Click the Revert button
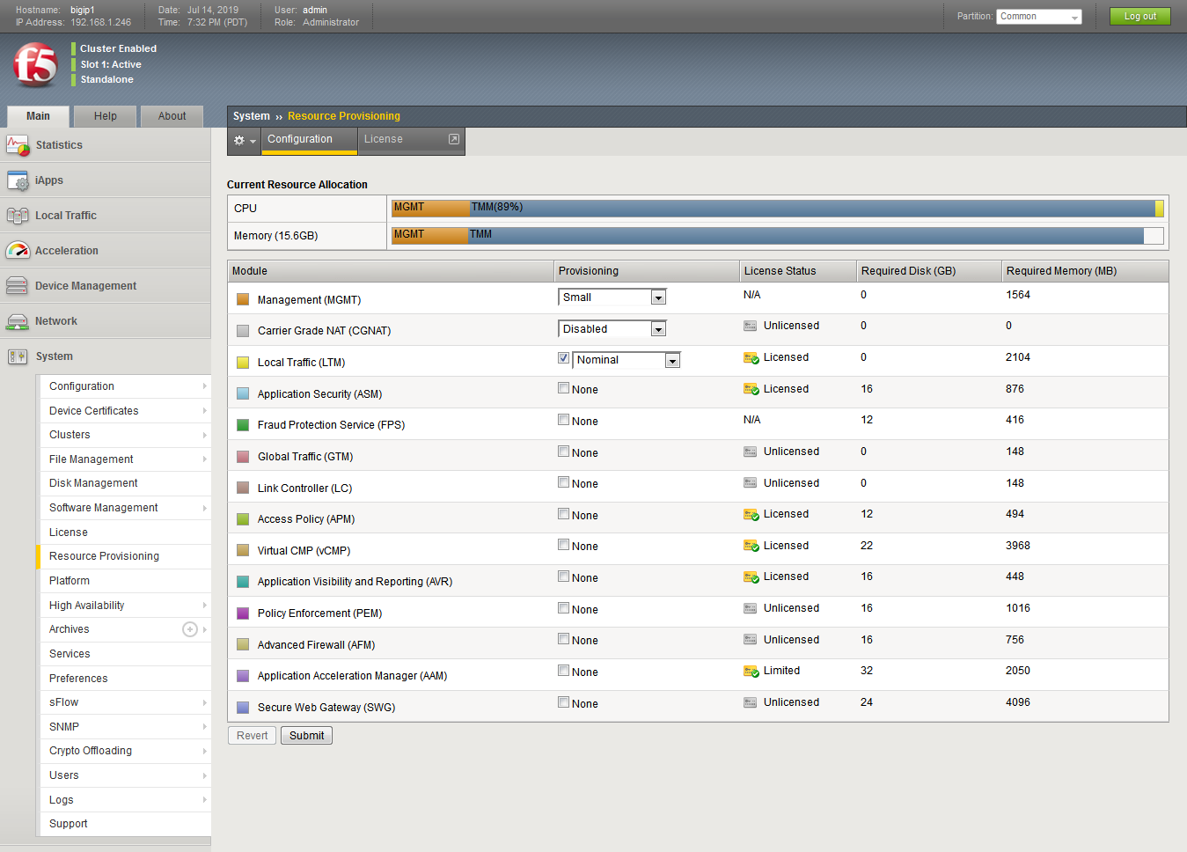Viewport: 1187px width, 852px height. click(x=253, y=736)
